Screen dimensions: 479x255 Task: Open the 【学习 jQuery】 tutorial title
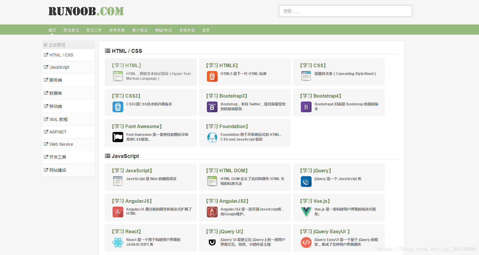point(316,170)
